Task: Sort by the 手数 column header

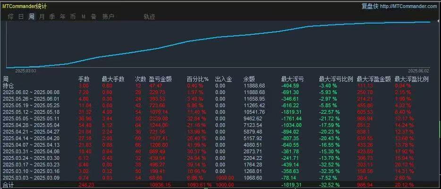Action: click(84, 79)
